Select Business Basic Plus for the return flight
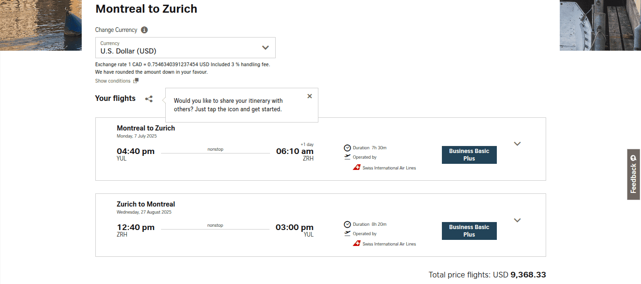 click(469, 230)
